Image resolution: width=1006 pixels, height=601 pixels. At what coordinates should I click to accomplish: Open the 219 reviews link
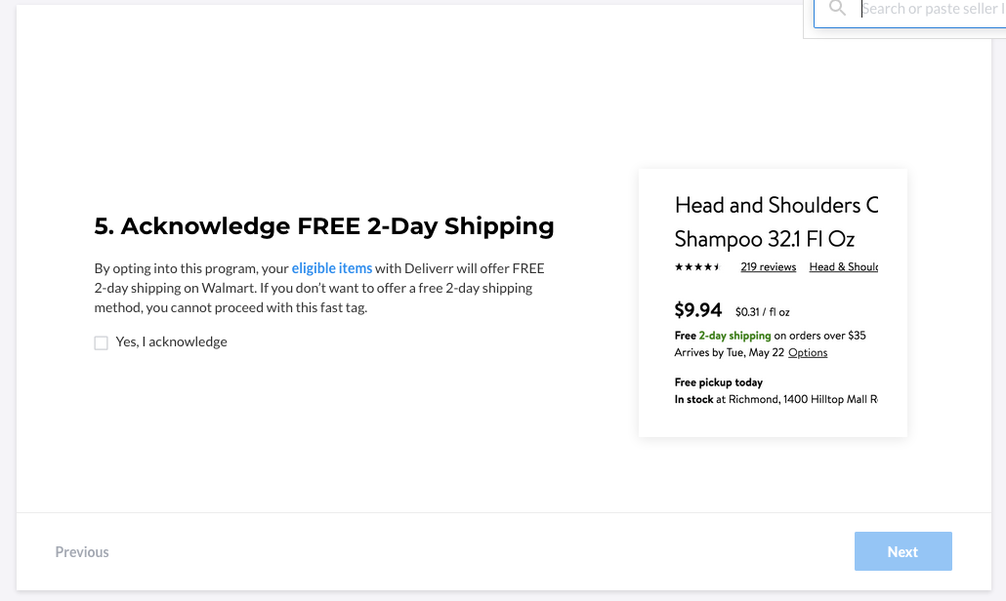[x=768, y=267]
